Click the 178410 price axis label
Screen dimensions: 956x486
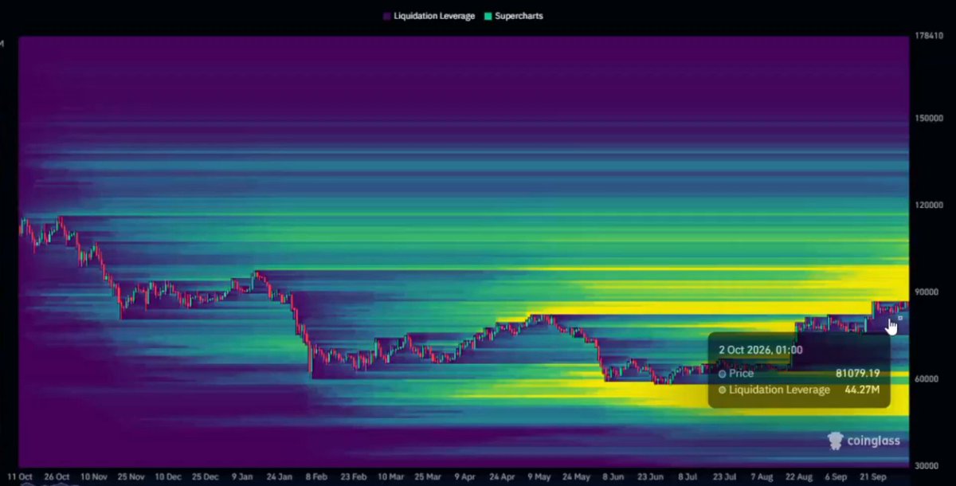coord(931,36)
